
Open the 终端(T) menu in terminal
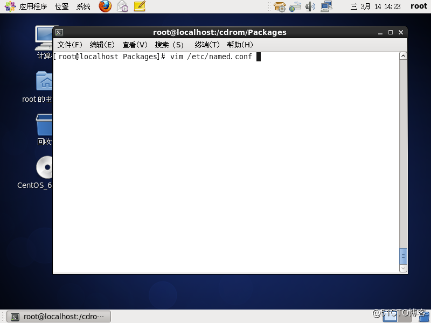(x=207, y=45)
